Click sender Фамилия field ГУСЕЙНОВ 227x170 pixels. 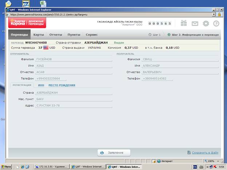click(74, 59)
